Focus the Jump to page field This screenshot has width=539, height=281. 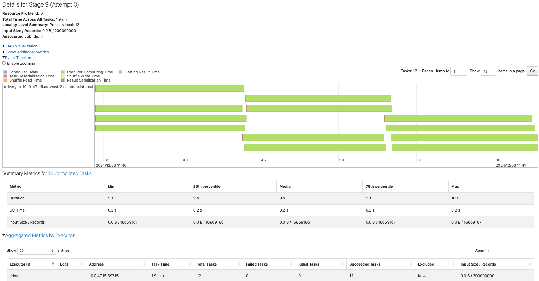click(x=459, y=71)
